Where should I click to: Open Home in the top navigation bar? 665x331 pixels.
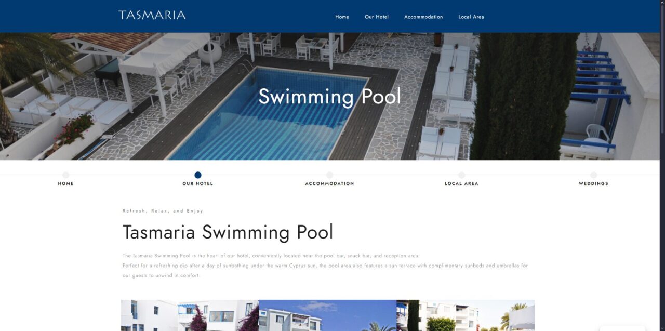(342, 17)
